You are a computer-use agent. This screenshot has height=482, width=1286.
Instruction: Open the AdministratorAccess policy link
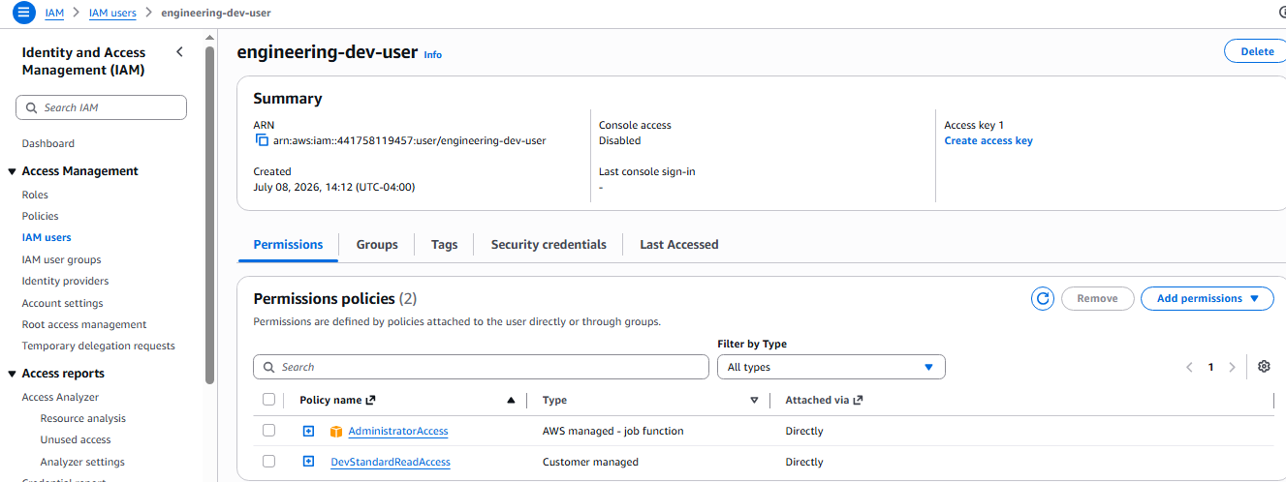(x=398, y=431)
